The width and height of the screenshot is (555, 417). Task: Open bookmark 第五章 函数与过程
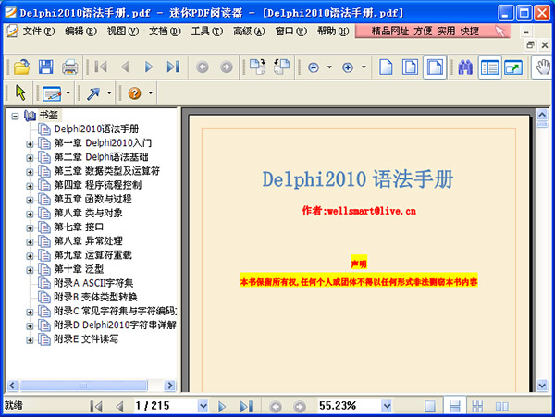(92, 199)
